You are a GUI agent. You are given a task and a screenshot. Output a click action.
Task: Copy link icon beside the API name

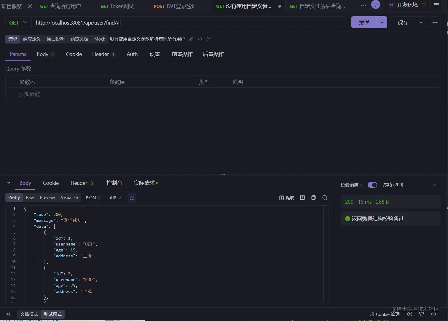tap(191, 39)
